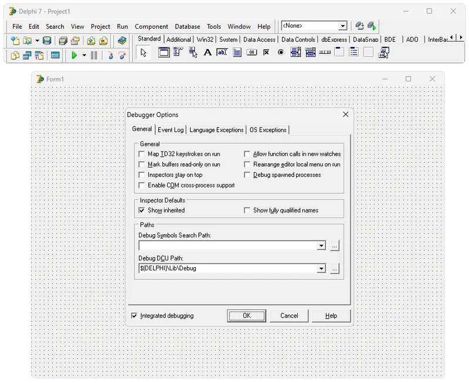Select the Edit box palette component

pyautogui.click(x=222, y=53)
